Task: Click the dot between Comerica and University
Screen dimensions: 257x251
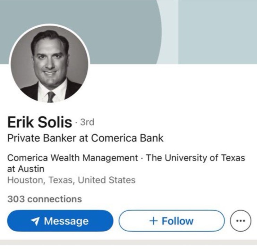Action: click(142, 158)
